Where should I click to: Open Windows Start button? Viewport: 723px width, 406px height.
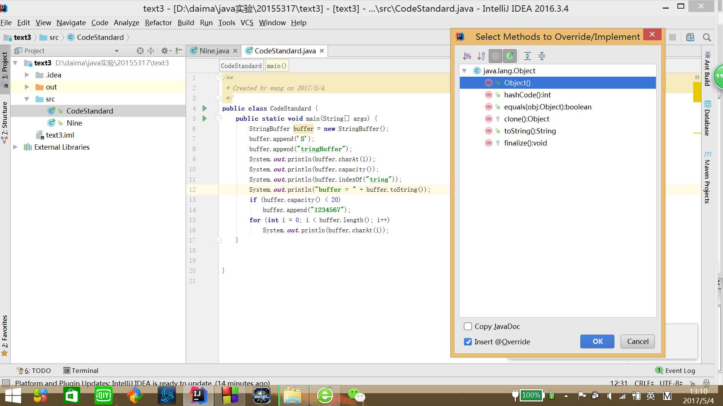(13, 395)
